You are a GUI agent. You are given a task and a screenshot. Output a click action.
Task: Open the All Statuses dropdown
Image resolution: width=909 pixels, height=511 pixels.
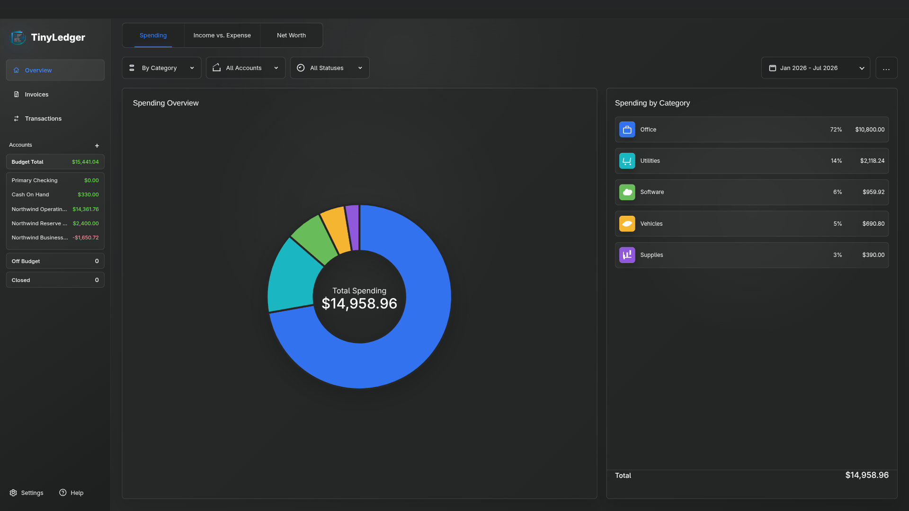330,68
